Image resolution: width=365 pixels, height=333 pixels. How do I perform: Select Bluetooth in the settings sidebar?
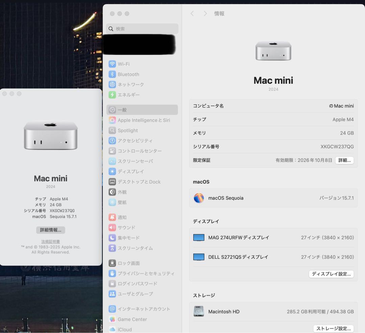click(128, 74)
